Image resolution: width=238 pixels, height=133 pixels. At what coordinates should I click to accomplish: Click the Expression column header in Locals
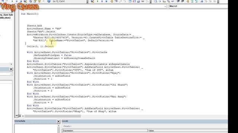click(x=104, y=130)
